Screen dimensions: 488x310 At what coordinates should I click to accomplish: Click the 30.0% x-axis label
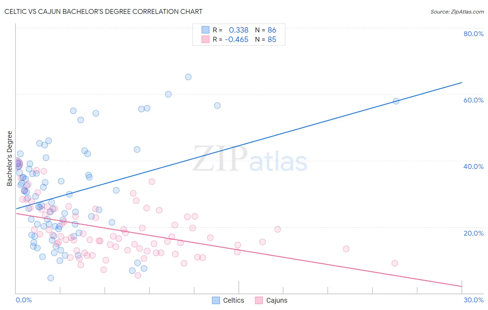(473, 300)
